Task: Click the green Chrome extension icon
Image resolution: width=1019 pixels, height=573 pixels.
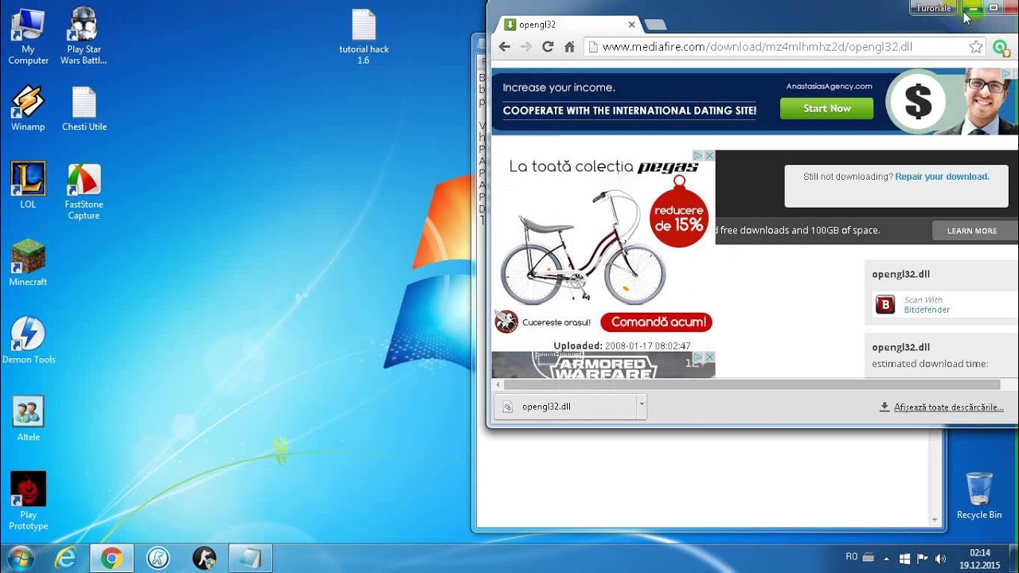Action: (1001, 47)
